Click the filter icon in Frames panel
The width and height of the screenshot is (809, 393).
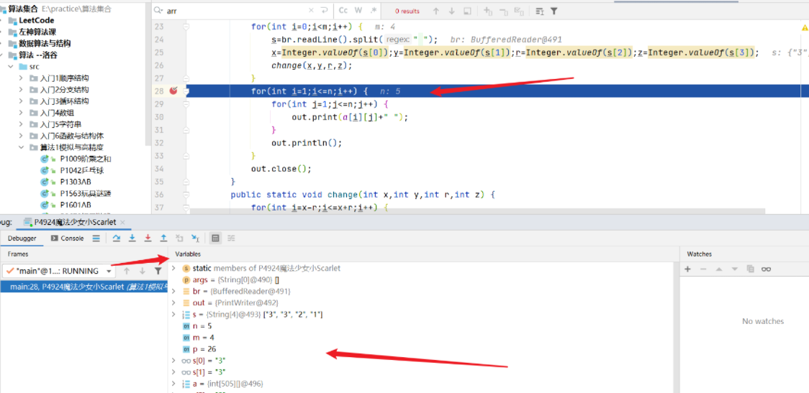click(x=158, y=271)
